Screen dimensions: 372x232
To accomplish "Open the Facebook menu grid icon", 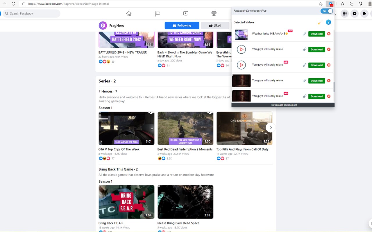I will tap(345, 14).
